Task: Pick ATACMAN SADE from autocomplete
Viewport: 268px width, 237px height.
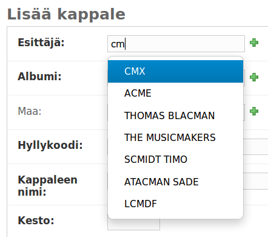Action: pos(175,182)
